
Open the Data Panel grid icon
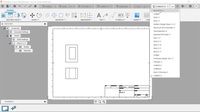point(2,6)
